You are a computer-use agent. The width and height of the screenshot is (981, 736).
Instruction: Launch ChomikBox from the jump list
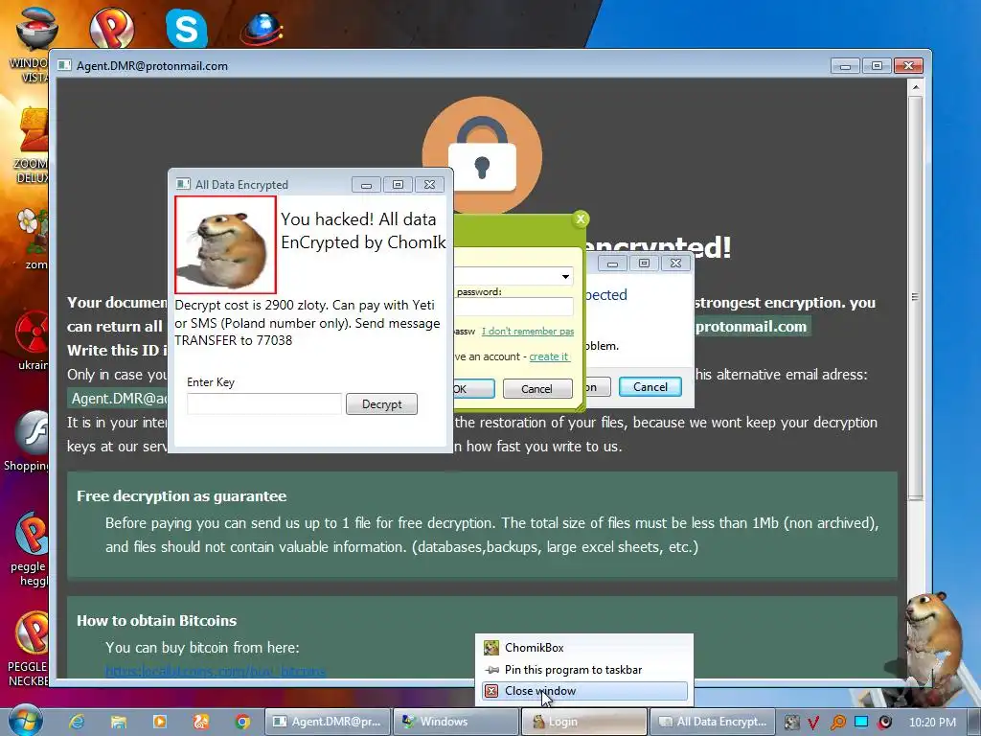coord(584,648)
